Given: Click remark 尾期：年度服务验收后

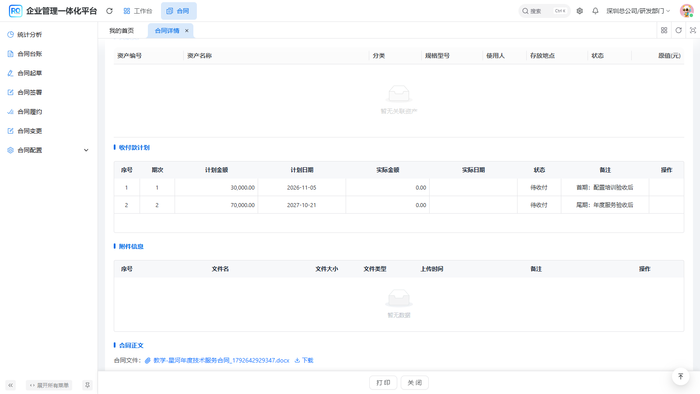Looking at the screenshot, I should (x=605, y=205).
